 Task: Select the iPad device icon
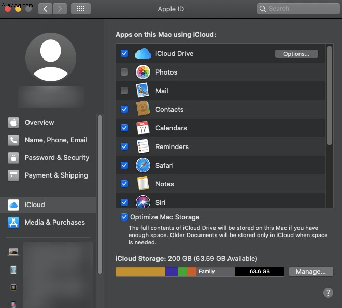[x=13, y=270]
